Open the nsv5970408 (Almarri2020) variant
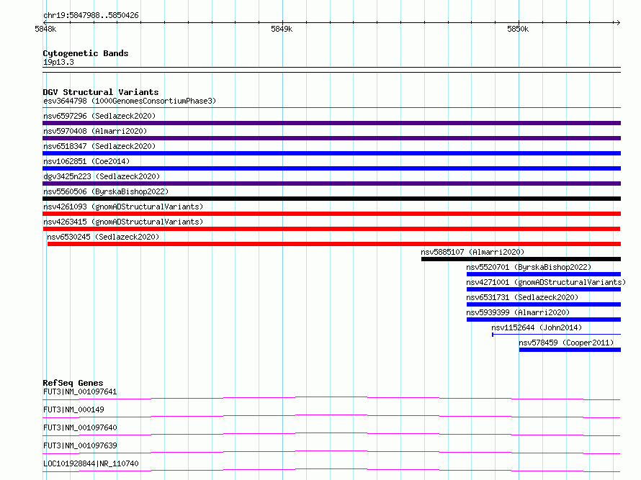Image resolution: width=641 pixels, height=480 pixels. point(95,131)
